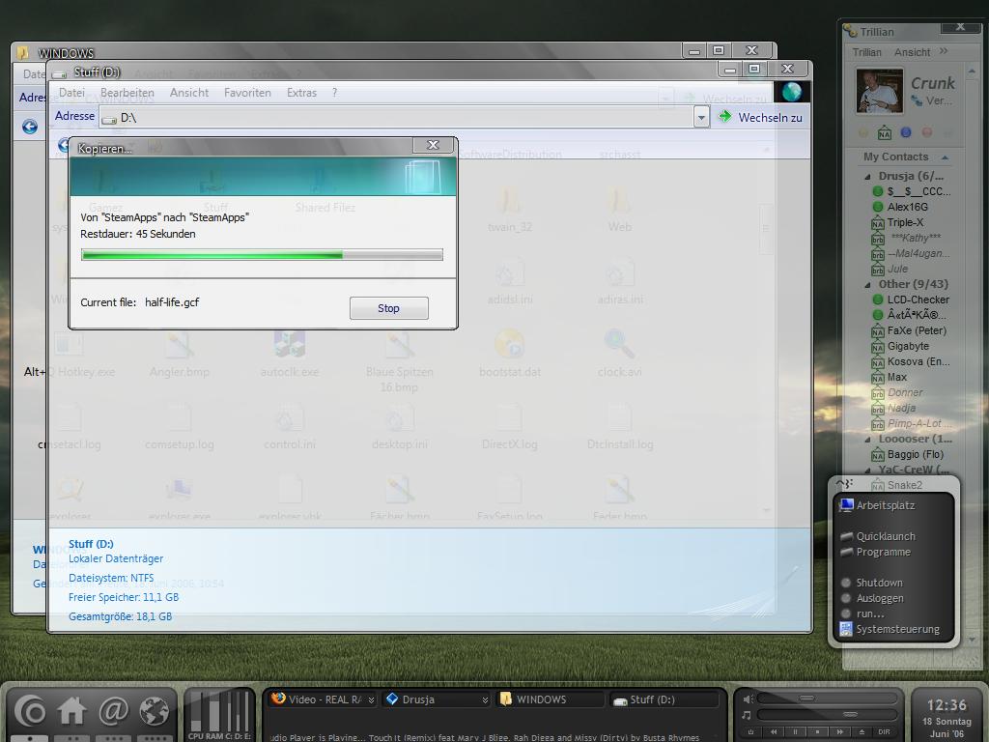Open the Datei menu in Stuff (D:) window
Viewport: 989px width, 742px height.
coord(71,93)
